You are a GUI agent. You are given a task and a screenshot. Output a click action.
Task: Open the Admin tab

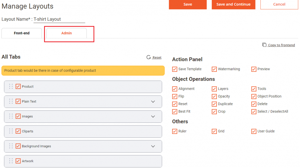(x=67, y=33)
